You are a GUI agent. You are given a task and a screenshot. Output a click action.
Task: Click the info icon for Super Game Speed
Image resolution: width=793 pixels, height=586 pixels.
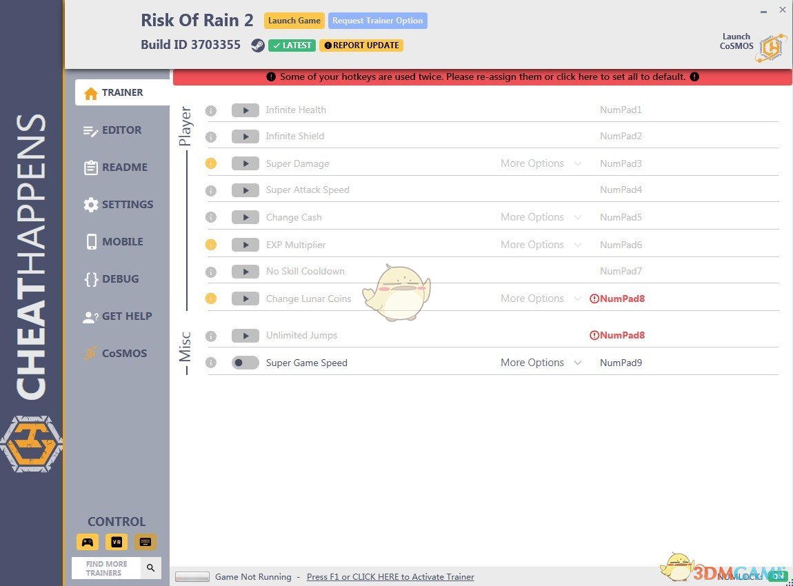click(211, 363)
